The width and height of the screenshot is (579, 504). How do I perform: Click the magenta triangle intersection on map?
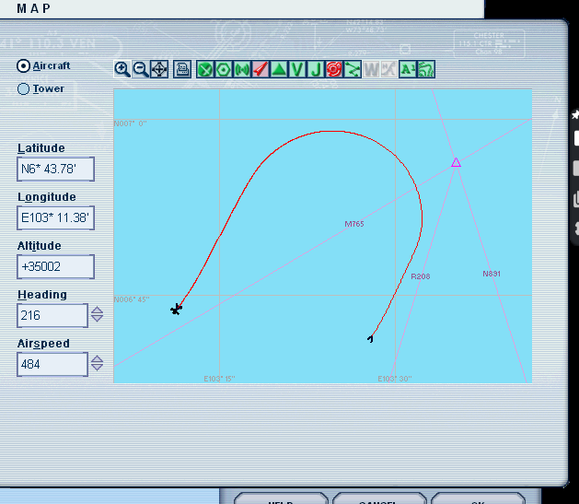click(x=456, y=162)
